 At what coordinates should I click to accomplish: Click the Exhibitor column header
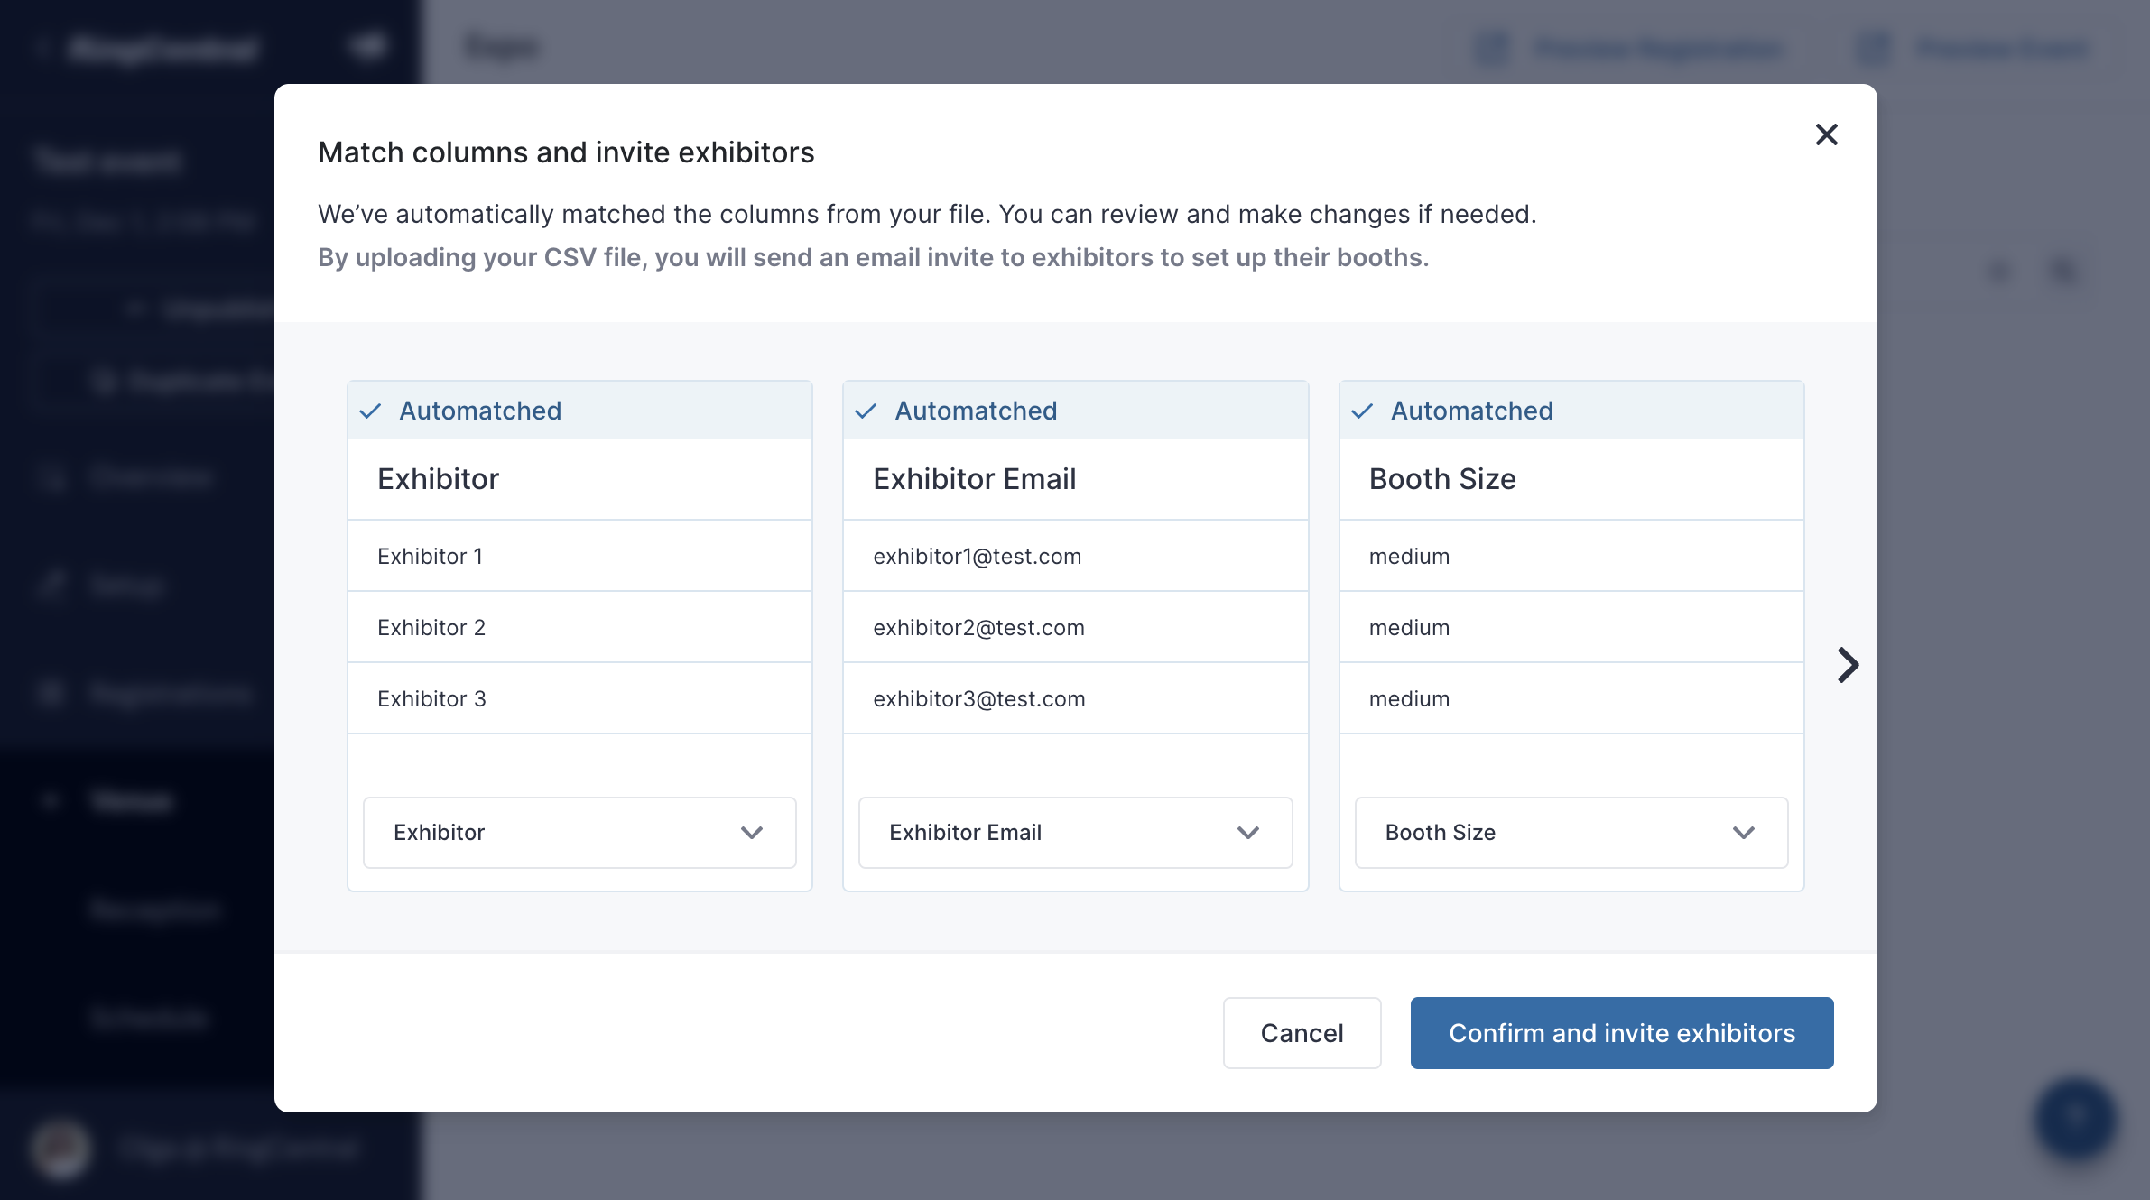click(x=579, y=479)
